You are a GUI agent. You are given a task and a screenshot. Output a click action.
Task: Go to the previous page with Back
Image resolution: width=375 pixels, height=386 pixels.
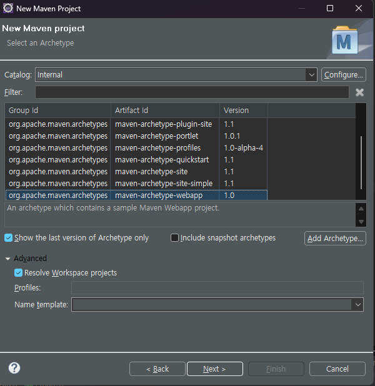(x=157, y=369)
